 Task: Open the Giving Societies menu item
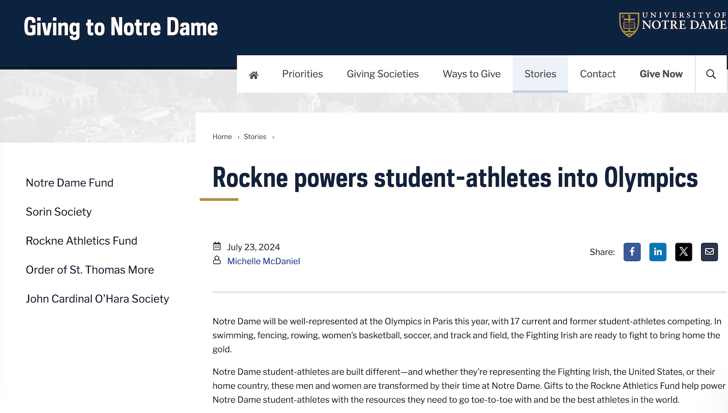(x=382, y=74)
